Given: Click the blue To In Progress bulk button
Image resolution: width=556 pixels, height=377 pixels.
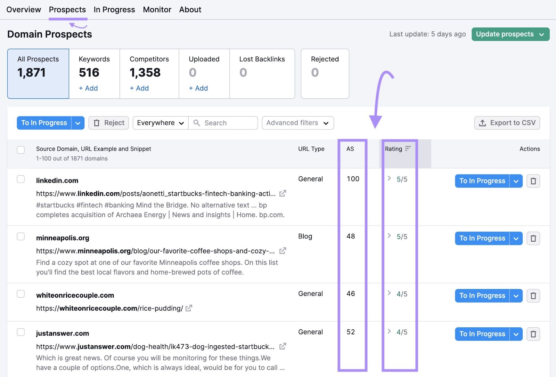Looking at the screenshot, I should [44, 123].
